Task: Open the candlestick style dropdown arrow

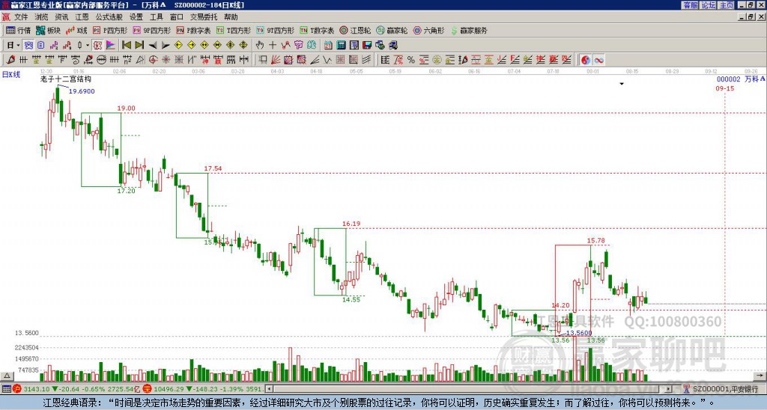Action: click(88, 46)
